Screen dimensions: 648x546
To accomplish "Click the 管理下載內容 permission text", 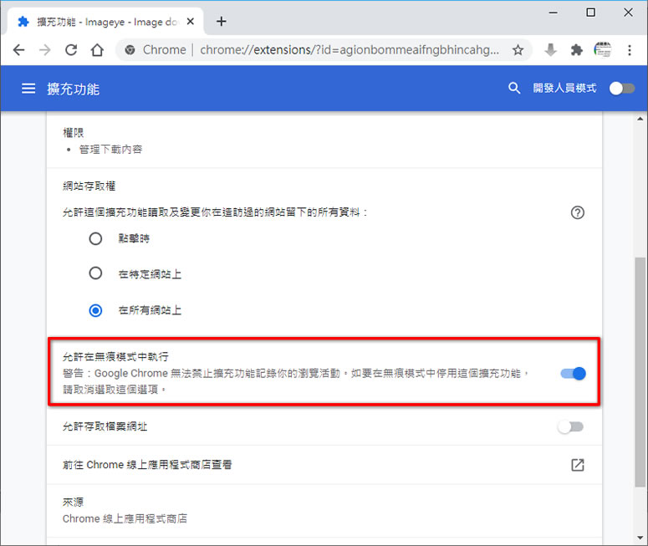I will (x=110, y=149).
